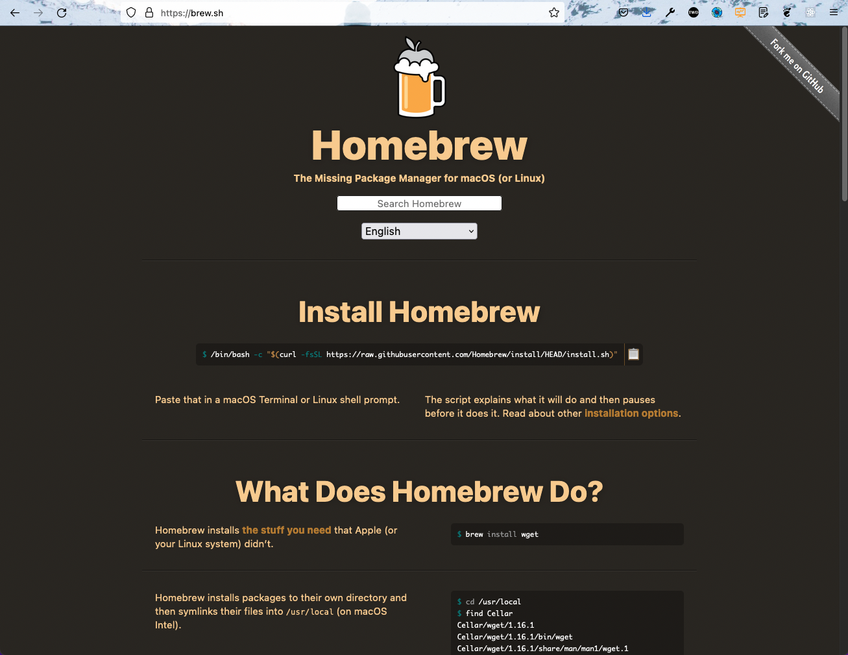Viewport: 848px width, 655px height.
Task: Open Fork me on GitHub ribbon
Action: click(x=797, y=66)
